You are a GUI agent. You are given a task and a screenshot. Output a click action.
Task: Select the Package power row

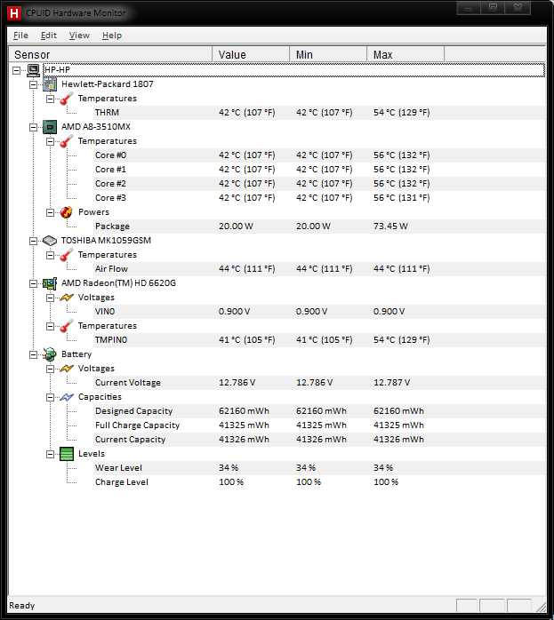click(x=319, y=227)
